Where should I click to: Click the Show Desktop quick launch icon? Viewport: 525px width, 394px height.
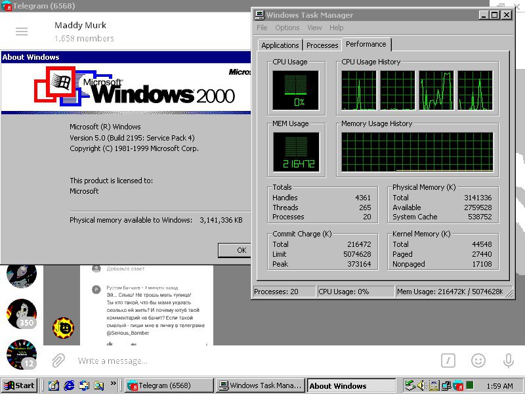pyautogui.click(x=54, y=385)
